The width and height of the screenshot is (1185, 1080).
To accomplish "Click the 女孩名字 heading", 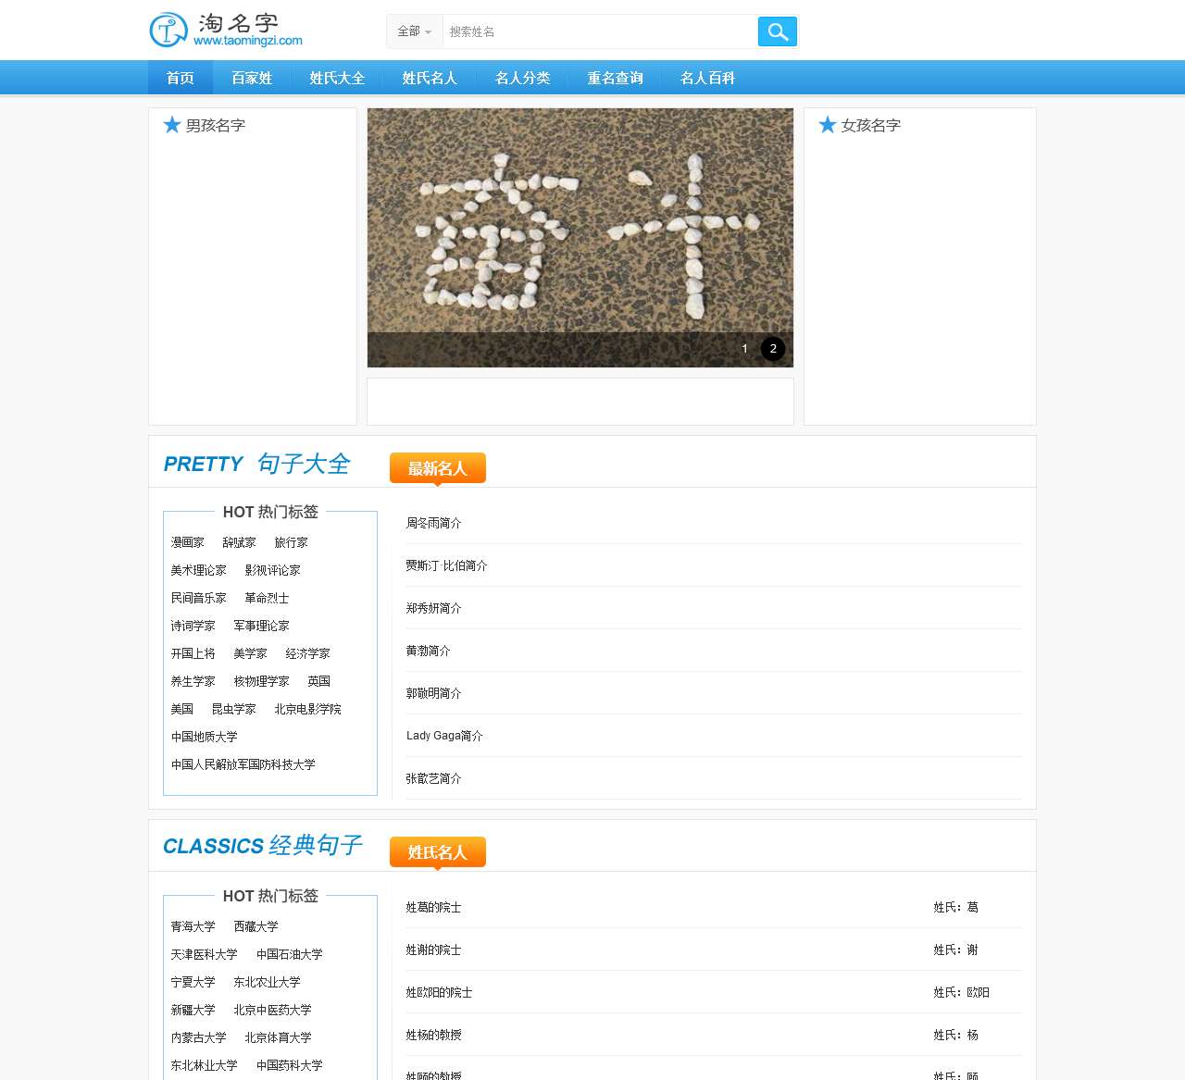I will [x=871, y=126].
